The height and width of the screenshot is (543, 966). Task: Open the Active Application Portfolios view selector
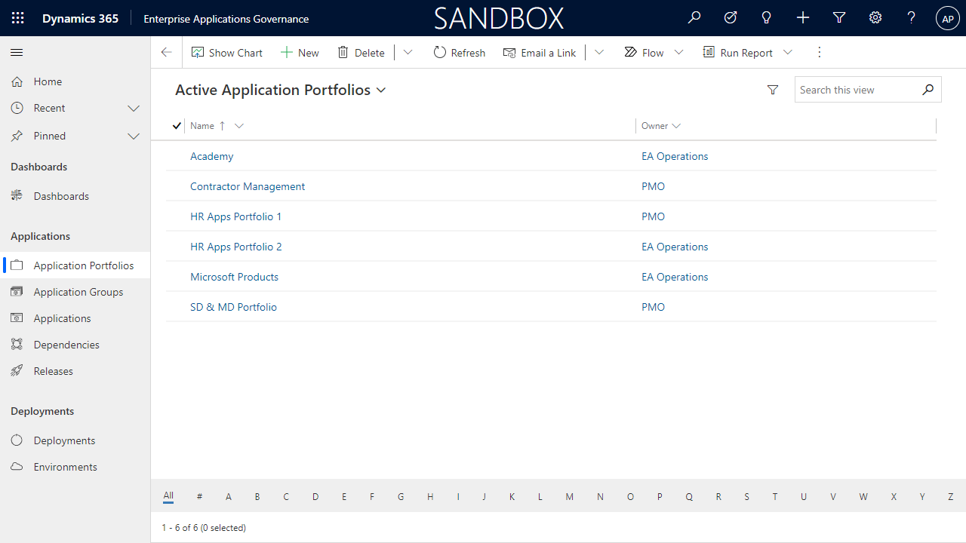click(281, 90)
